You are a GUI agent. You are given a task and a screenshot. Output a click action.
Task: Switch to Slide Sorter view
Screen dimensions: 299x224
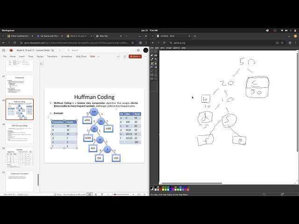click(96, 195)
